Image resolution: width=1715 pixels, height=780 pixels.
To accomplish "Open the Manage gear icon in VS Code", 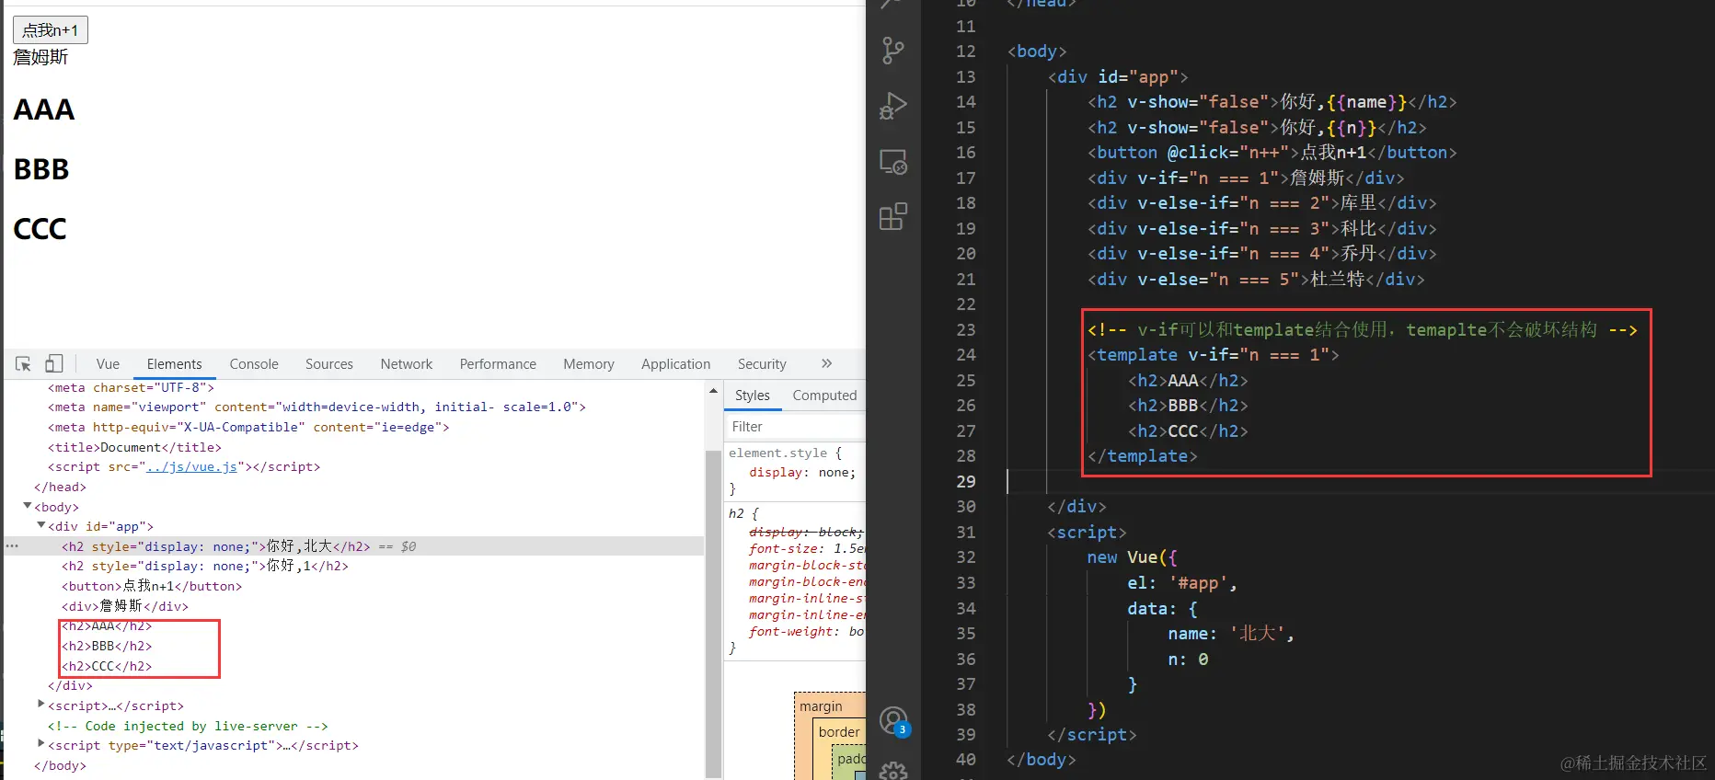I will (x=892, y=771).
